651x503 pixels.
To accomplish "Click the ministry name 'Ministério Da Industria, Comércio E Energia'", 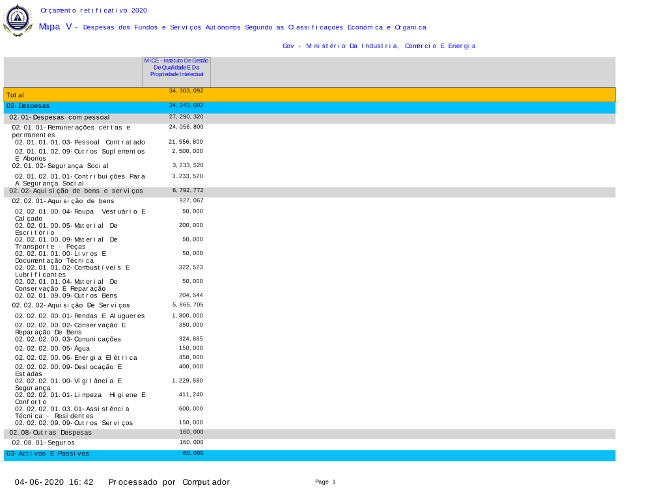I will (379, 46).
